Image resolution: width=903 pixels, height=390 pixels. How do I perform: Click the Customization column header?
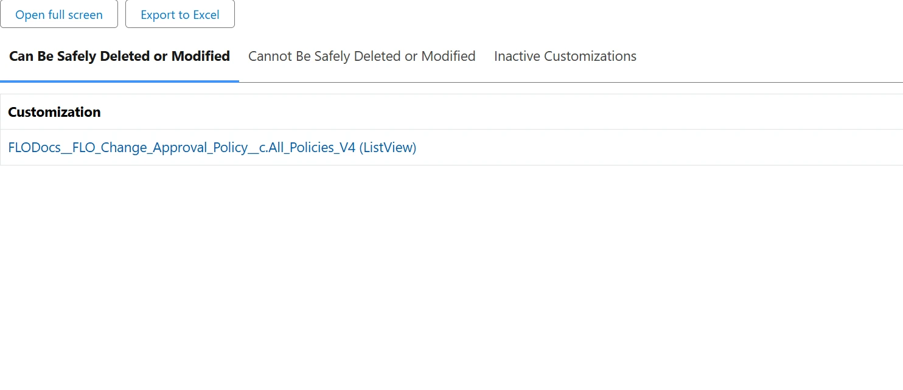(x=54, y=112)
